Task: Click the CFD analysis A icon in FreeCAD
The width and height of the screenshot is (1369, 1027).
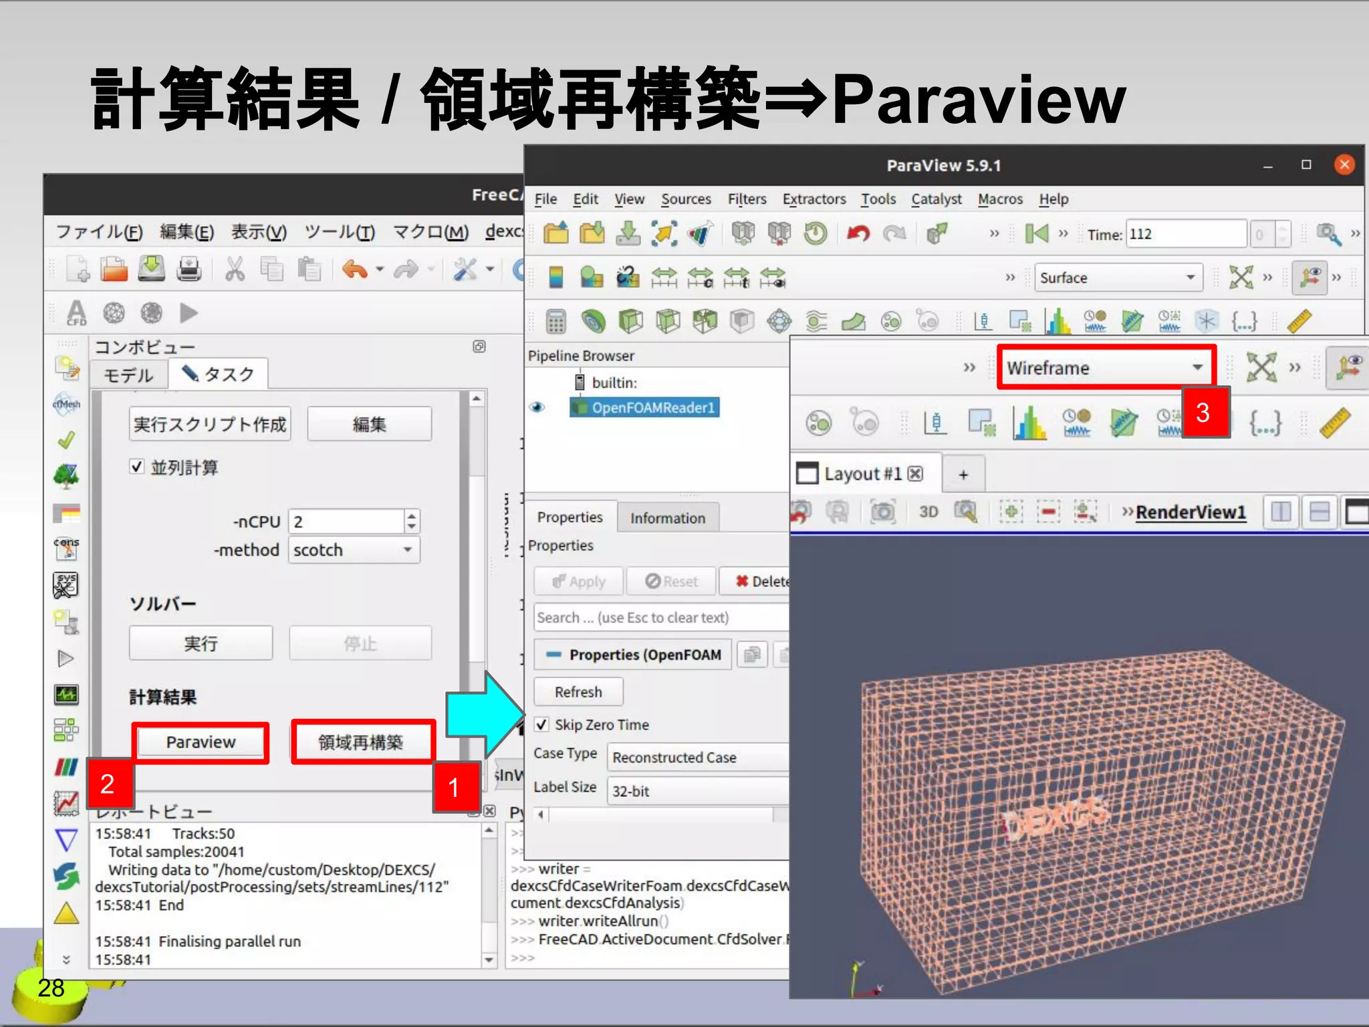Action: (76, 313)
